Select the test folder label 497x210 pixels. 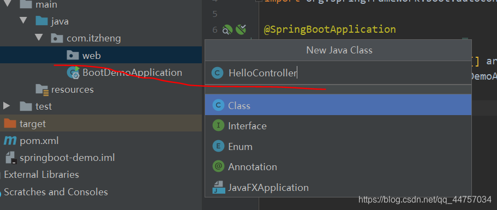pos(44,106)
